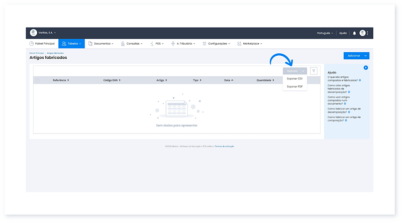Click the user avatar in header
The image size is (402, 222).
coord(362,33)
